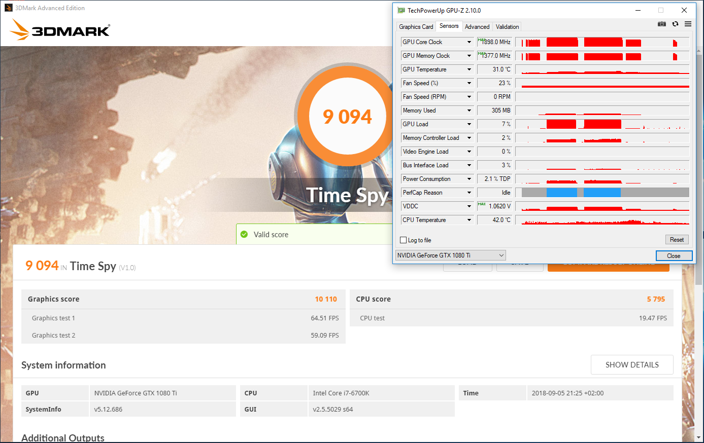Click the NVIDIA GeForce GTX 1080 Ti GPU value in 3DMark

pos(136,393)
